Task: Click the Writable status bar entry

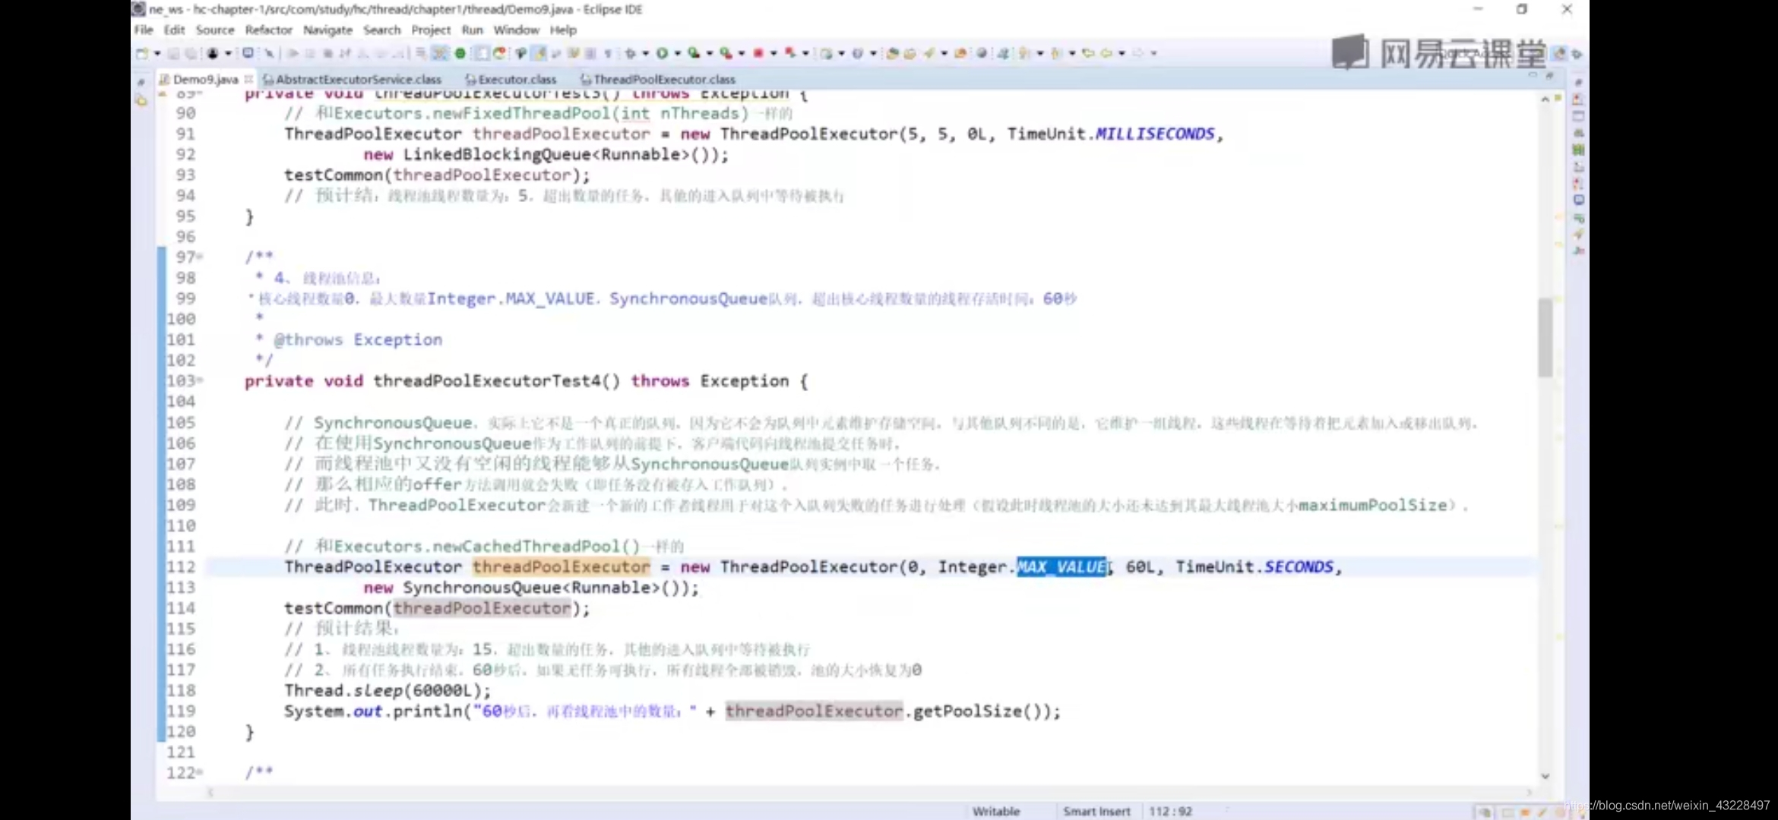Action: tap(995, 811)
